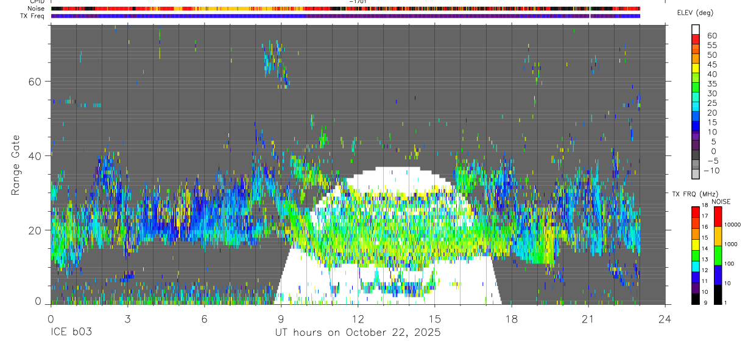
Task: Click the blue TX Freq strip above the plot
Action: [x=345, y=16]
